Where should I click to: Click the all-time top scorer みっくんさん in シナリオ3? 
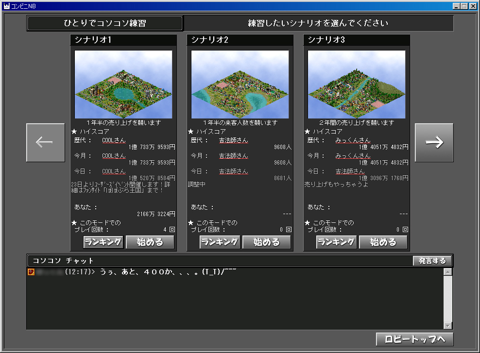[x=353, y=140]
